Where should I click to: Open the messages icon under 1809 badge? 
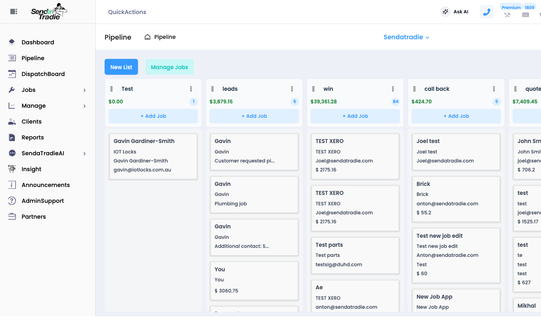coord(526,15)
